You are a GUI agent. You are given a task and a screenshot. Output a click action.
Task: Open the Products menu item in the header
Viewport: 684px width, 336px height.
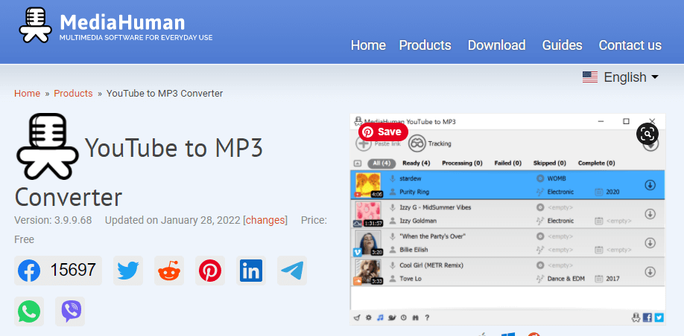point(425,45)
